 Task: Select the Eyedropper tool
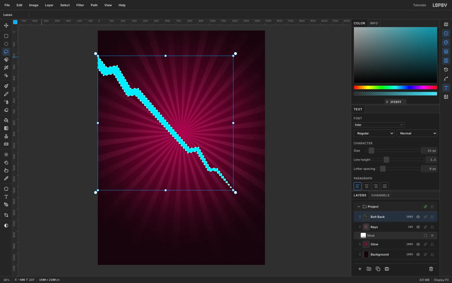6,178
